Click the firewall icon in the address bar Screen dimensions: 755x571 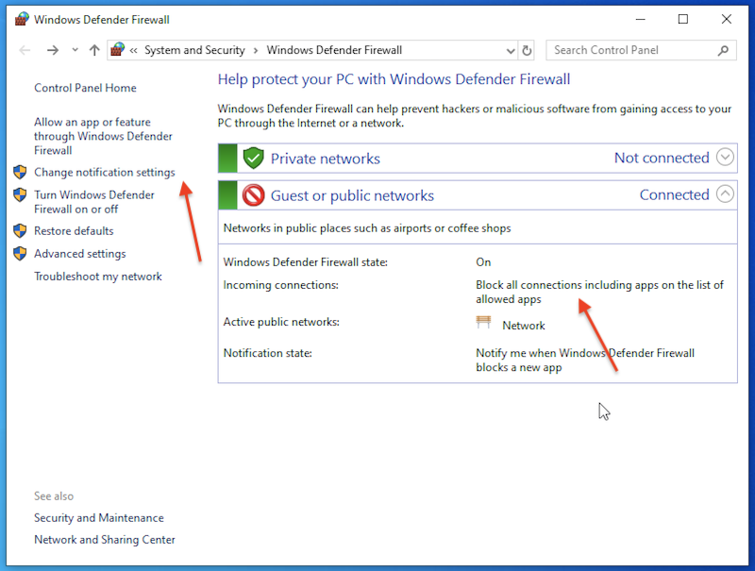tap(117, 50)
